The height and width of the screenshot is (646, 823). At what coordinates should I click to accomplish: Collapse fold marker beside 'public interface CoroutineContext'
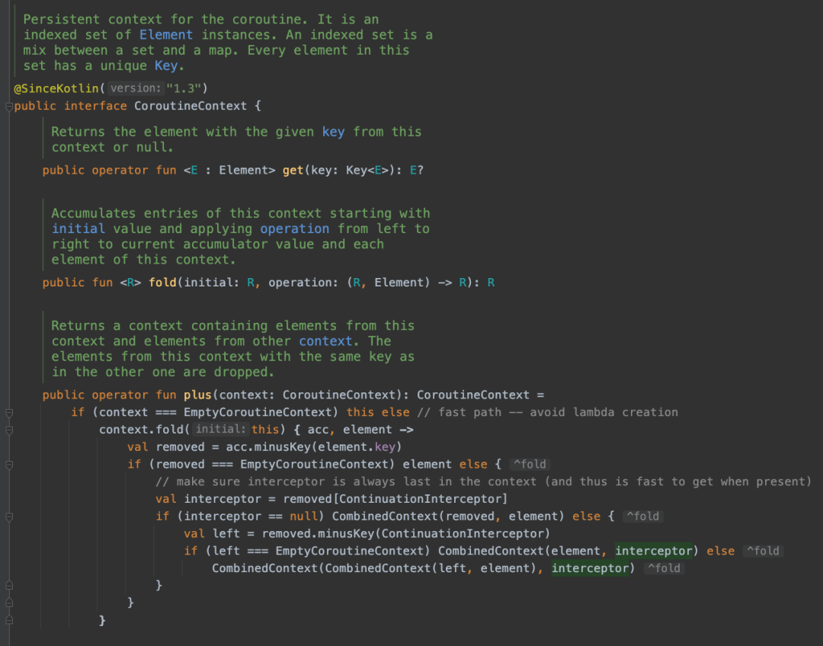click(x=9, y=107)
